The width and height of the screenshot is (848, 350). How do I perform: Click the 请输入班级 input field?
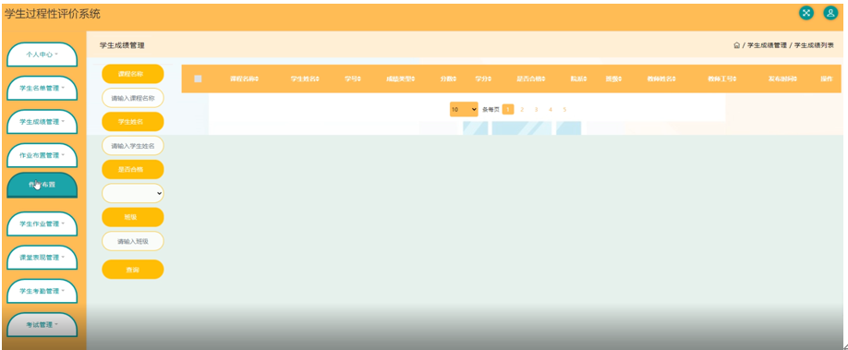[132, 241]
